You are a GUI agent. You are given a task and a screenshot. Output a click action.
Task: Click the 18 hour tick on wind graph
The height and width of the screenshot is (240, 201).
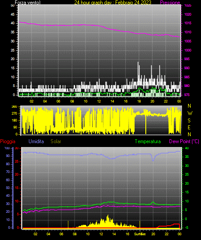[x=139, y=101]
